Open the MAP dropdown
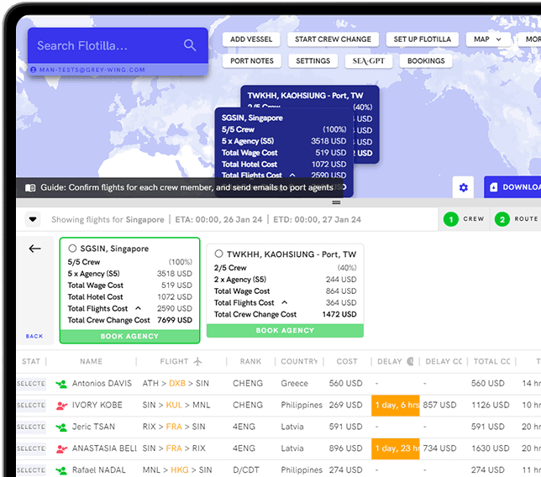The image size is (541, 477). (x=488, y=39)
